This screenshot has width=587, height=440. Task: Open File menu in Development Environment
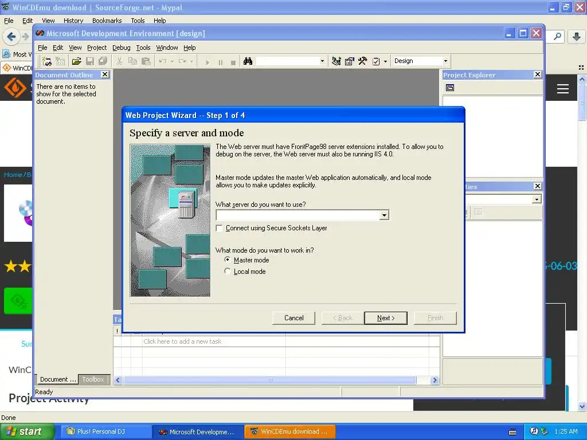[42, 48]
